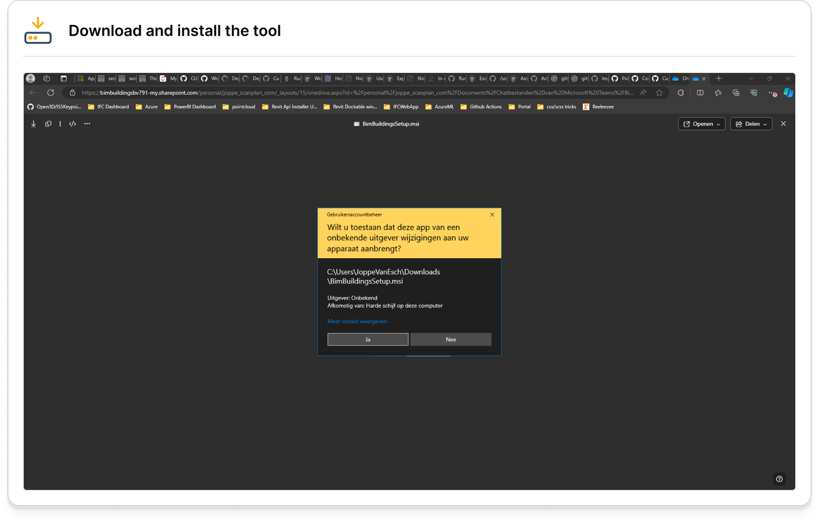Enter split screen mode
Viewport: 819px width, 523px height.
point(700,93)
